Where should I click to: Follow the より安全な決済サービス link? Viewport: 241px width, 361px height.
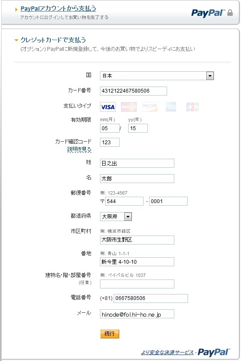click(167, 352)
